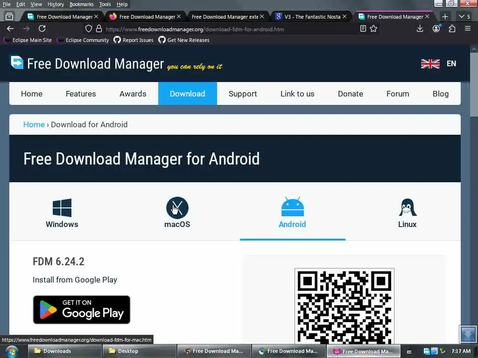Bookmark this page with the star icon
478x358 pixels.
(373, 29)
